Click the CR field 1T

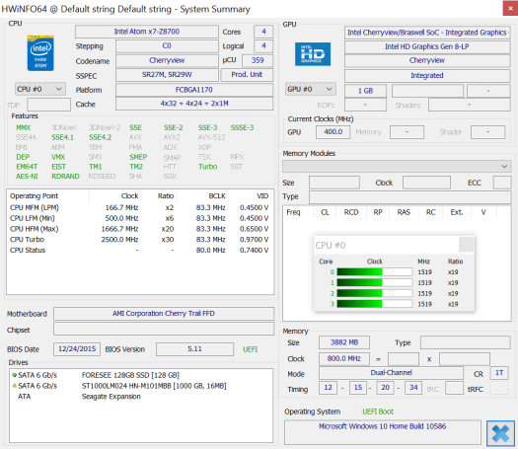coord(499,373)
